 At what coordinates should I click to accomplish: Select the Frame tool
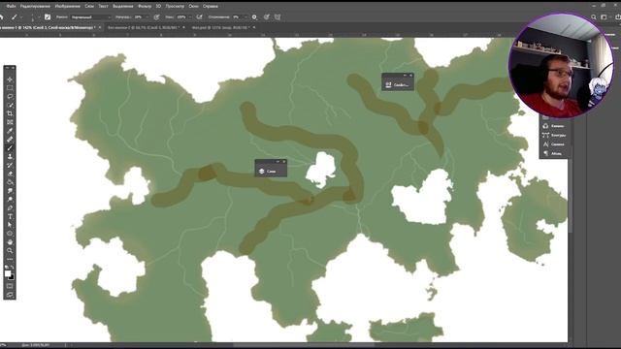[x=10, y=122]
